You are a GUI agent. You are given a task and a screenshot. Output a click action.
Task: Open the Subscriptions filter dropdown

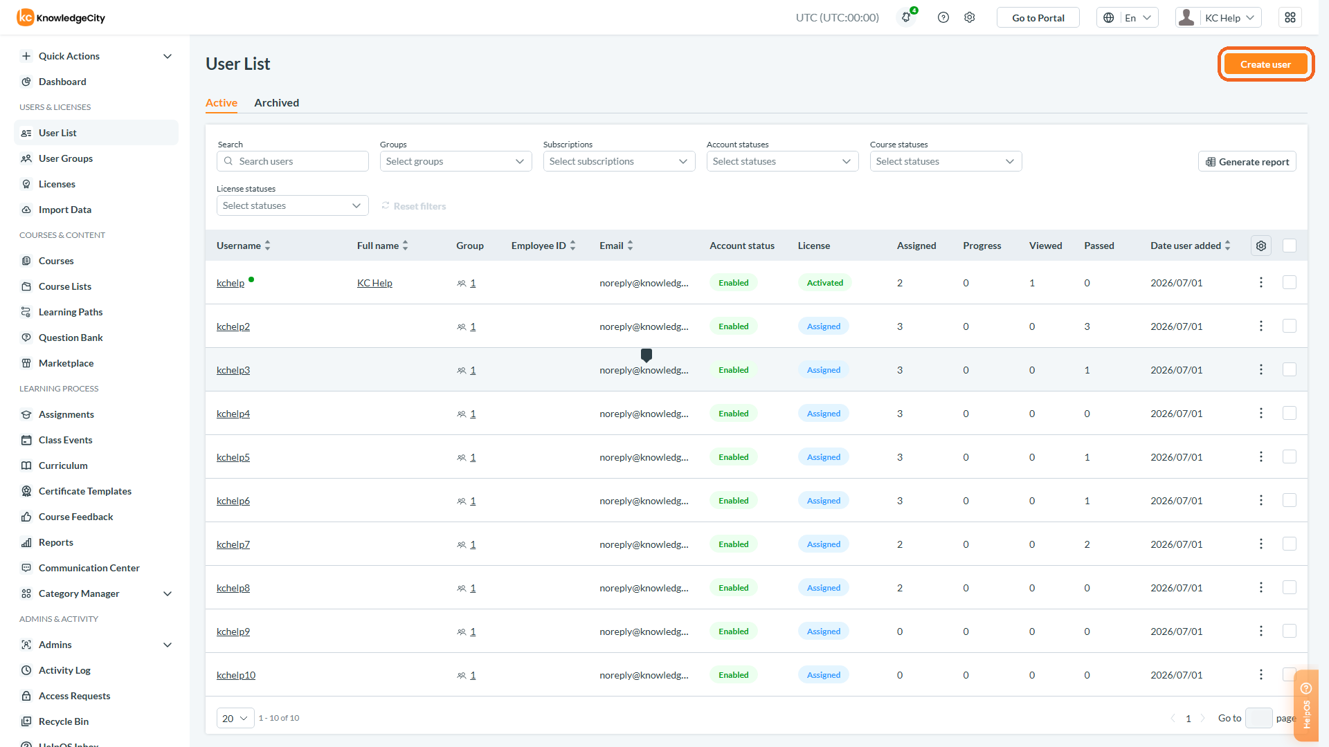(x=619, y=161)
